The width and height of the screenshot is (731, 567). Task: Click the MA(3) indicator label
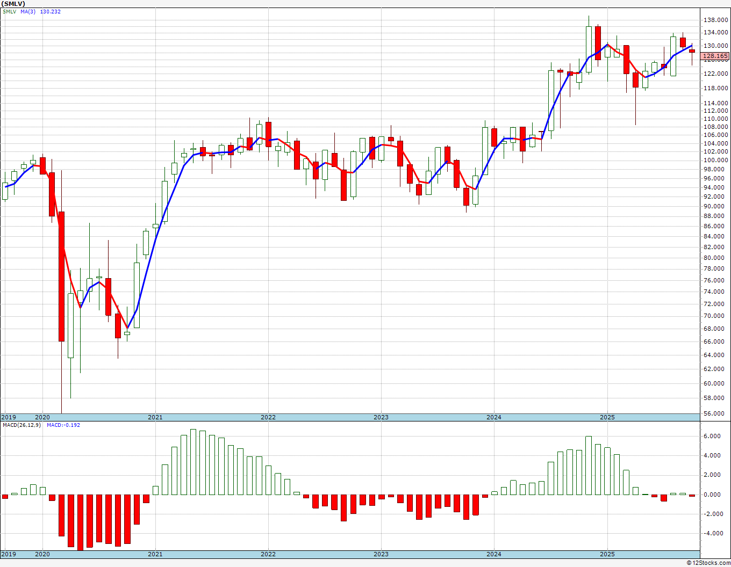(28, 11)
